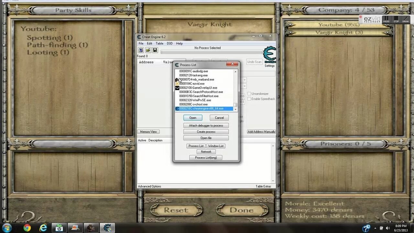Click Open in the Process List dialog
This screenshot has height=233, width=414.
tap(193, 118)
